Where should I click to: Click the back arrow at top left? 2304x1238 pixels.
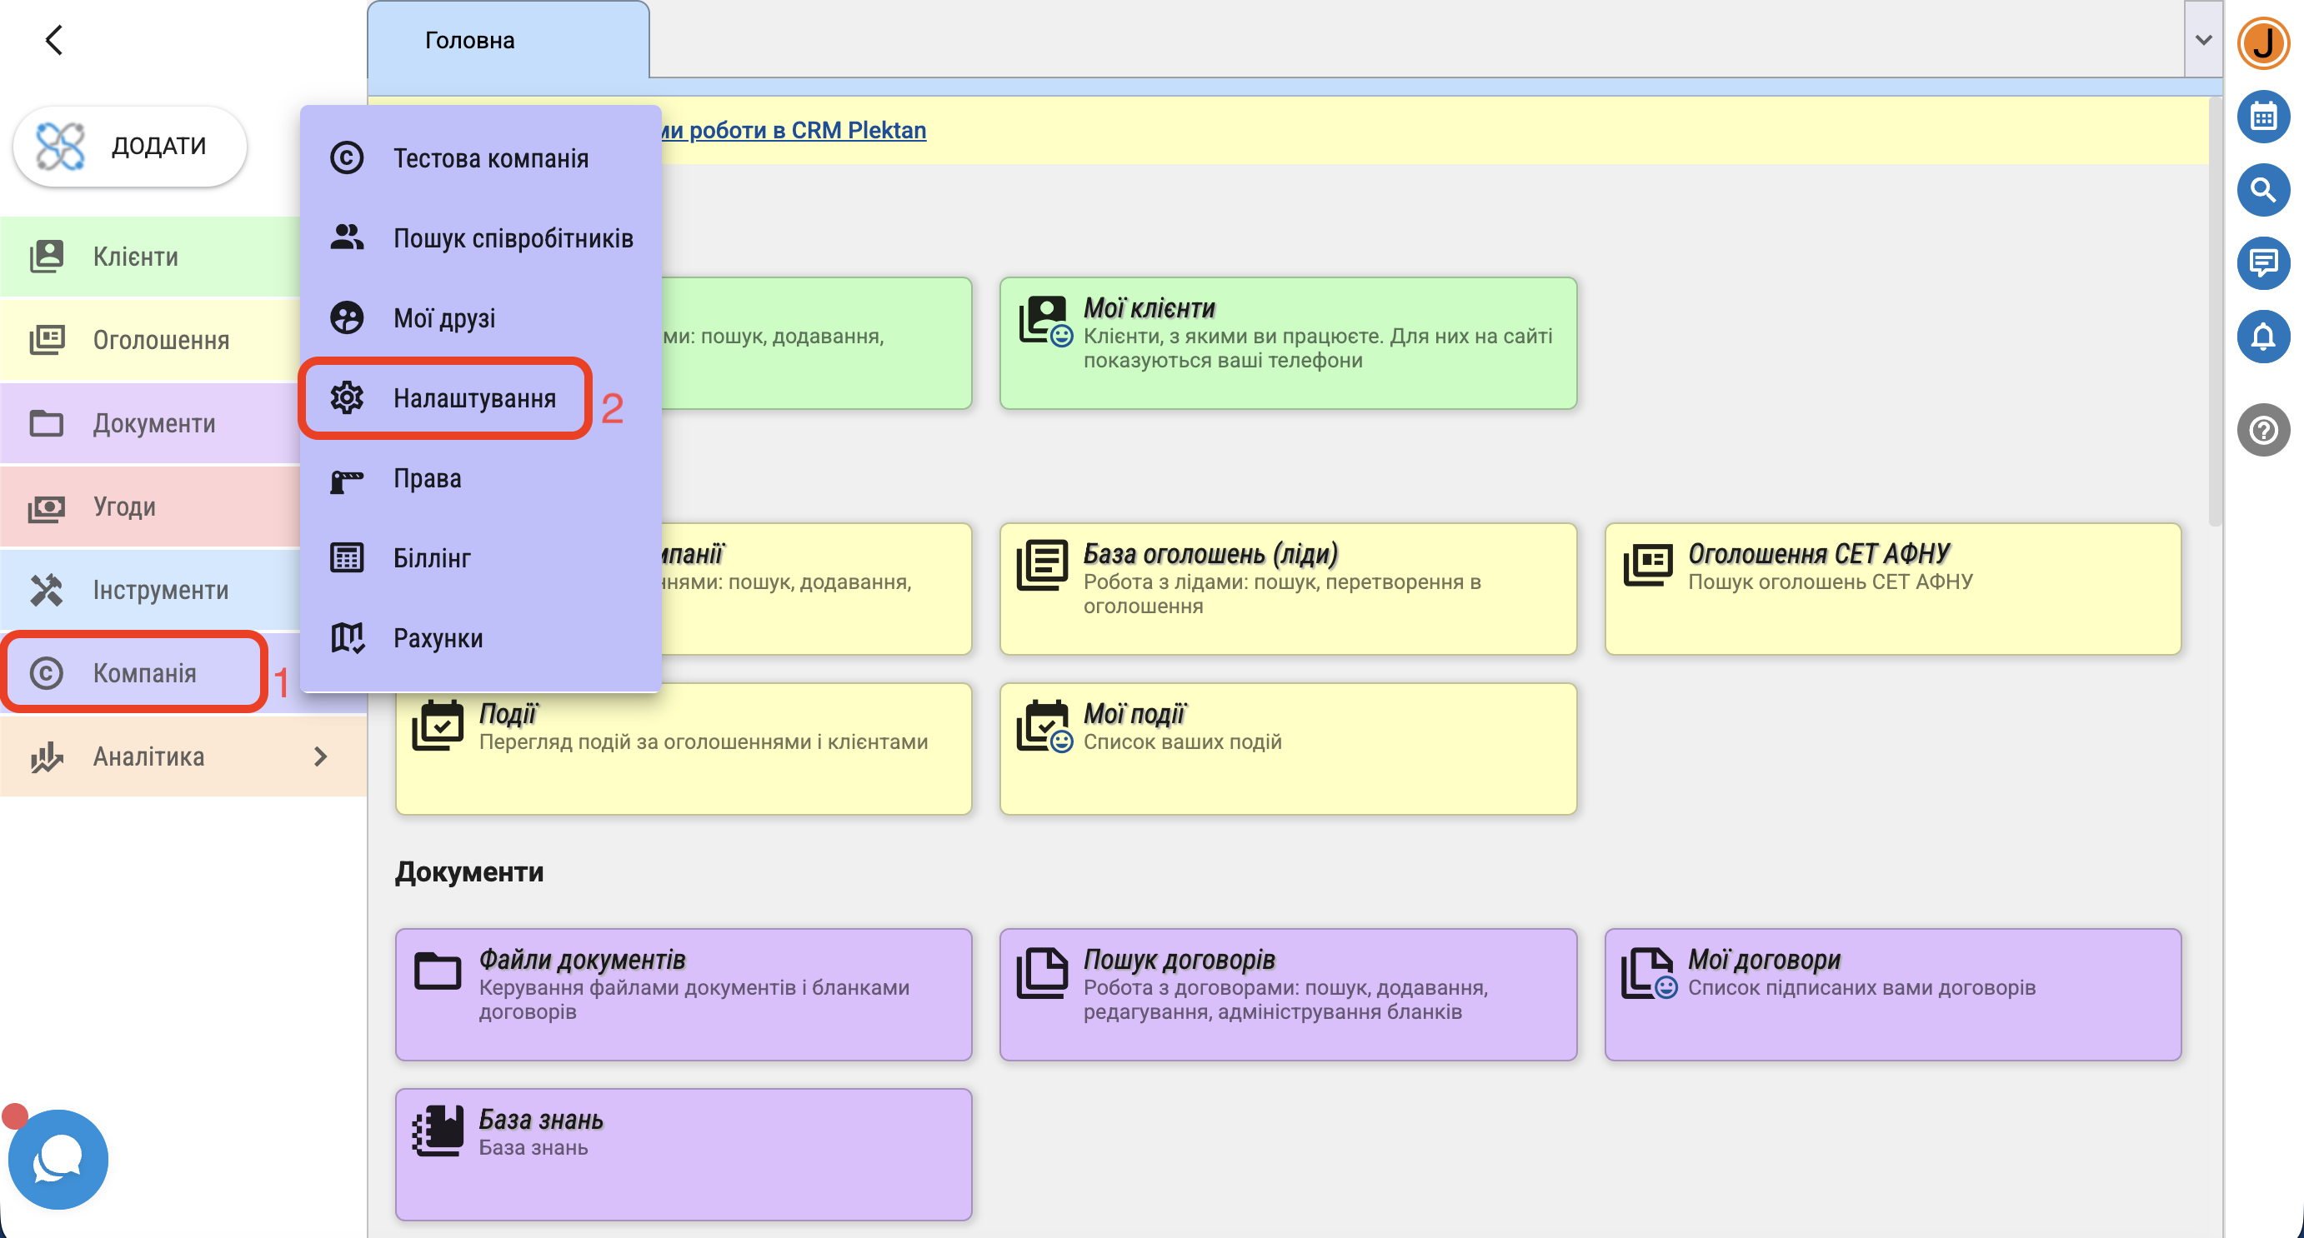coord(54,40)
